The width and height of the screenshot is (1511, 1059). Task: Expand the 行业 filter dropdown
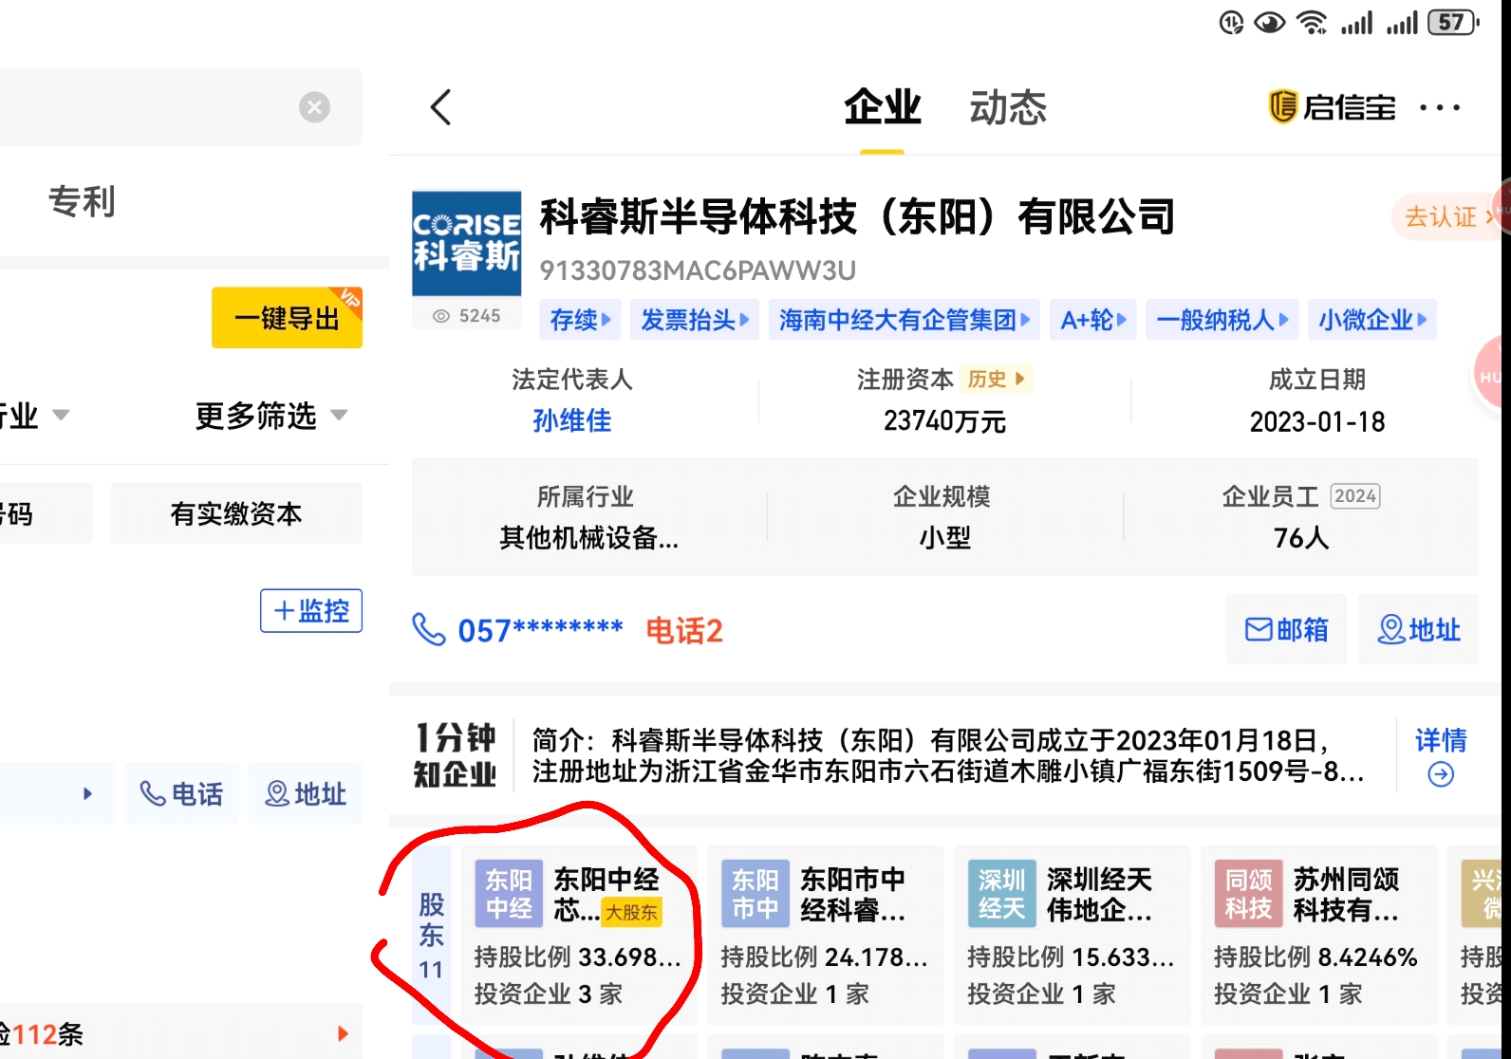[x=34, y=416]
